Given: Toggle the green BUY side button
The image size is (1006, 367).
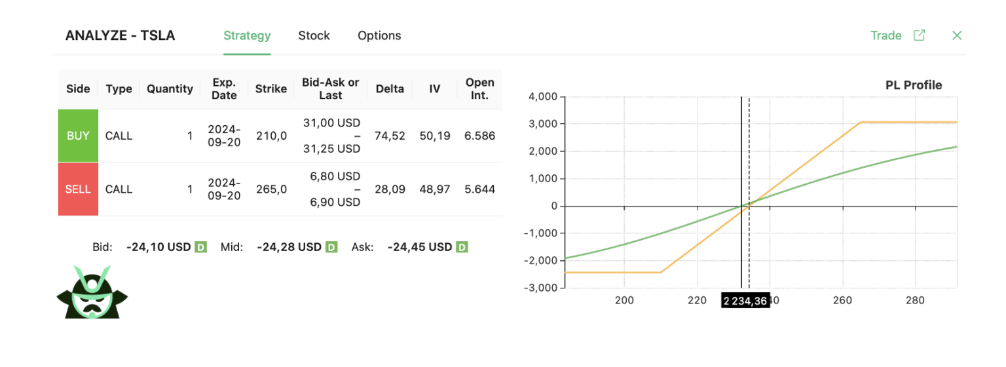Looking at the screenshot, I should click(x=78, y=136).
